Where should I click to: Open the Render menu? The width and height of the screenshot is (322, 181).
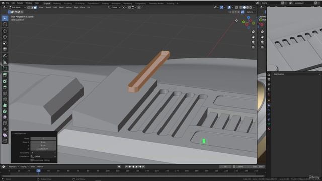tap(20, 3)
